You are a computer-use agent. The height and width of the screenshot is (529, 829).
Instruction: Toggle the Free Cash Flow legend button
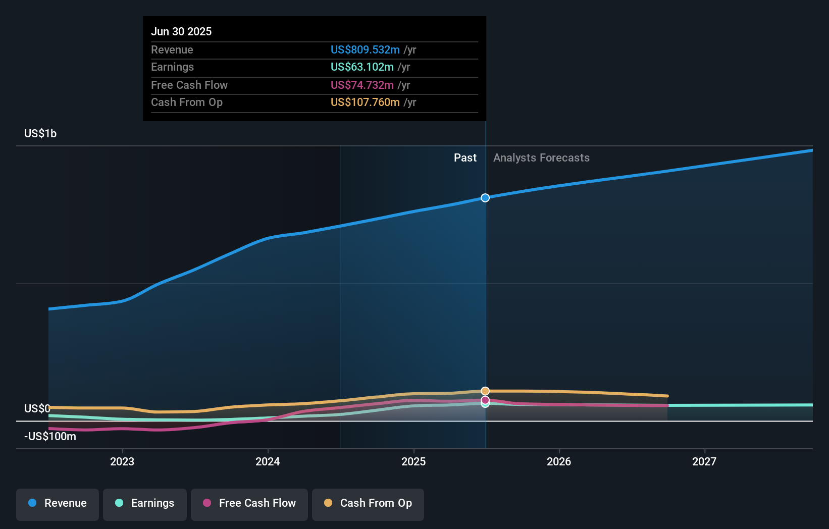click(x=249, y=504)
